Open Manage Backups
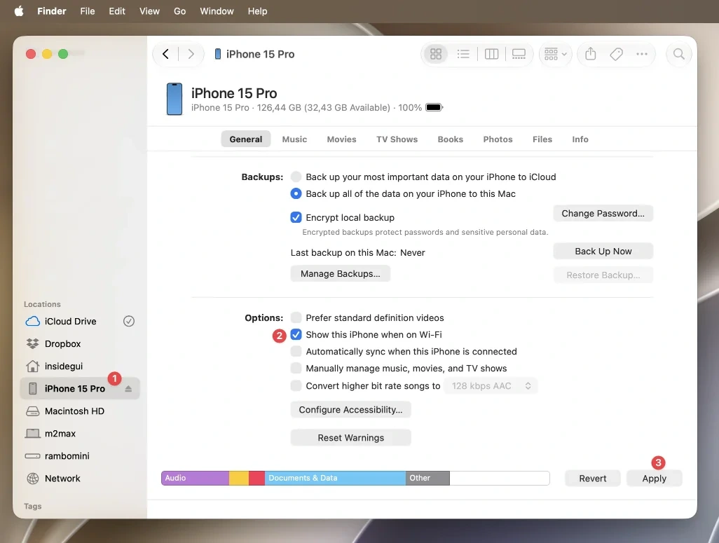The height and width of the screenshot is (543, 719). tap(341, 273)
